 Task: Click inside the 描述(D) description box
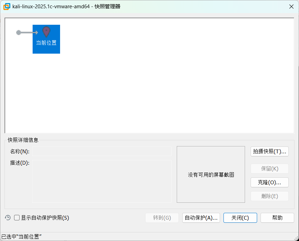click(102, 180)
